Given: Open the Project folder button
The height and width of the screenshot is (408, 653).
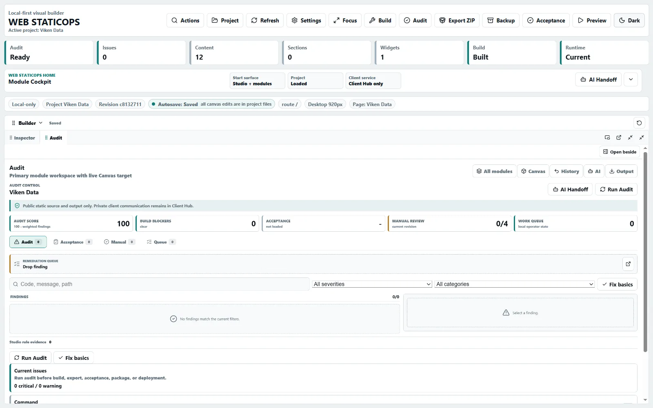Looking at the screenshot, I should [x=225, y=20].
